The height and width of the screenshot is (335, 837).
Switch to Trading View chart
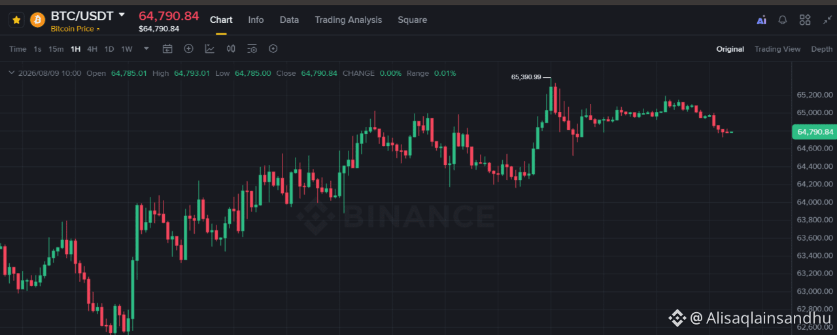pyautogui.click(x=777, y=49)
